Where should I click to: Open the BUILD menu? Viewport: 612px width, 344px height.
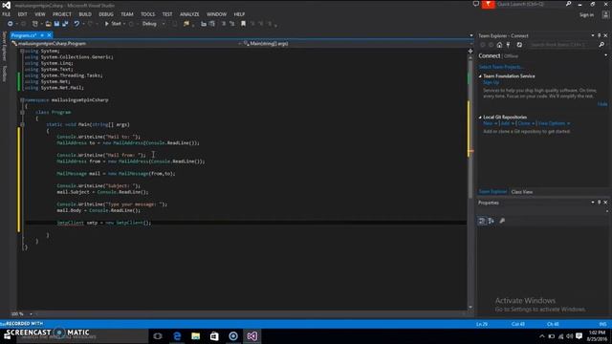pos(85,14)
